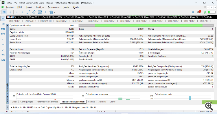Click the shapes objects icon

click(51, 12)
